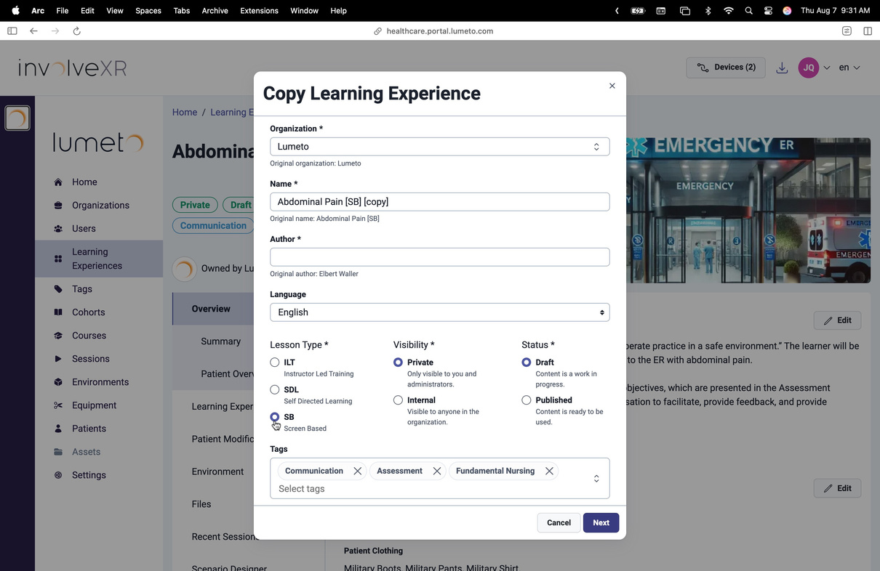Click the Equipment scissors icon

[x=58, y=405]
